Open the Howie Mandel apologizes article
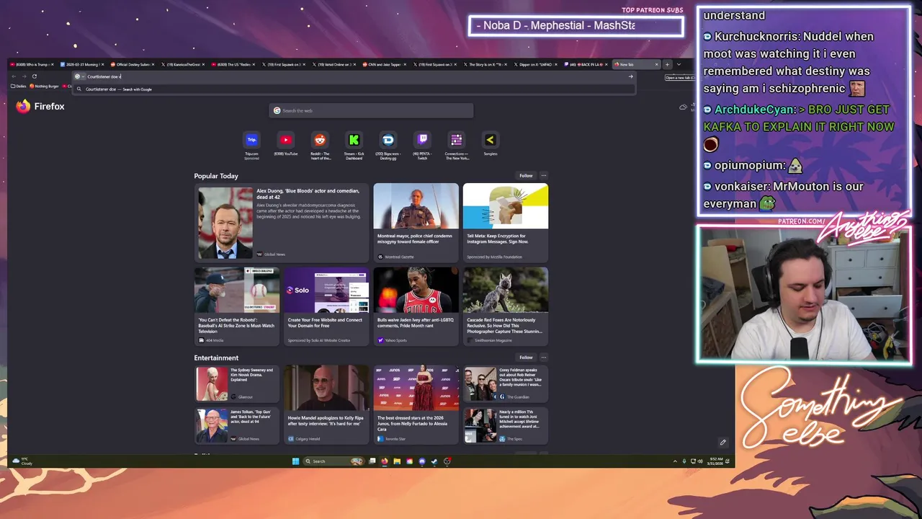Screen dimensions: 922x519 326,404
